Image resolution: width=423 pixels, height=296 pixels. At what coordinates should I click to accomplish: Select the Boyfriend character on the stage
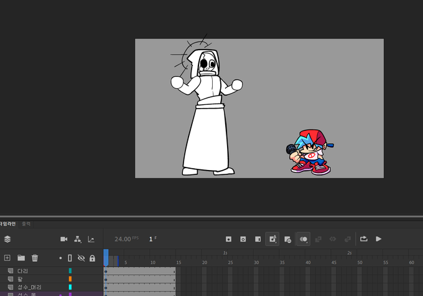[309, 152]
